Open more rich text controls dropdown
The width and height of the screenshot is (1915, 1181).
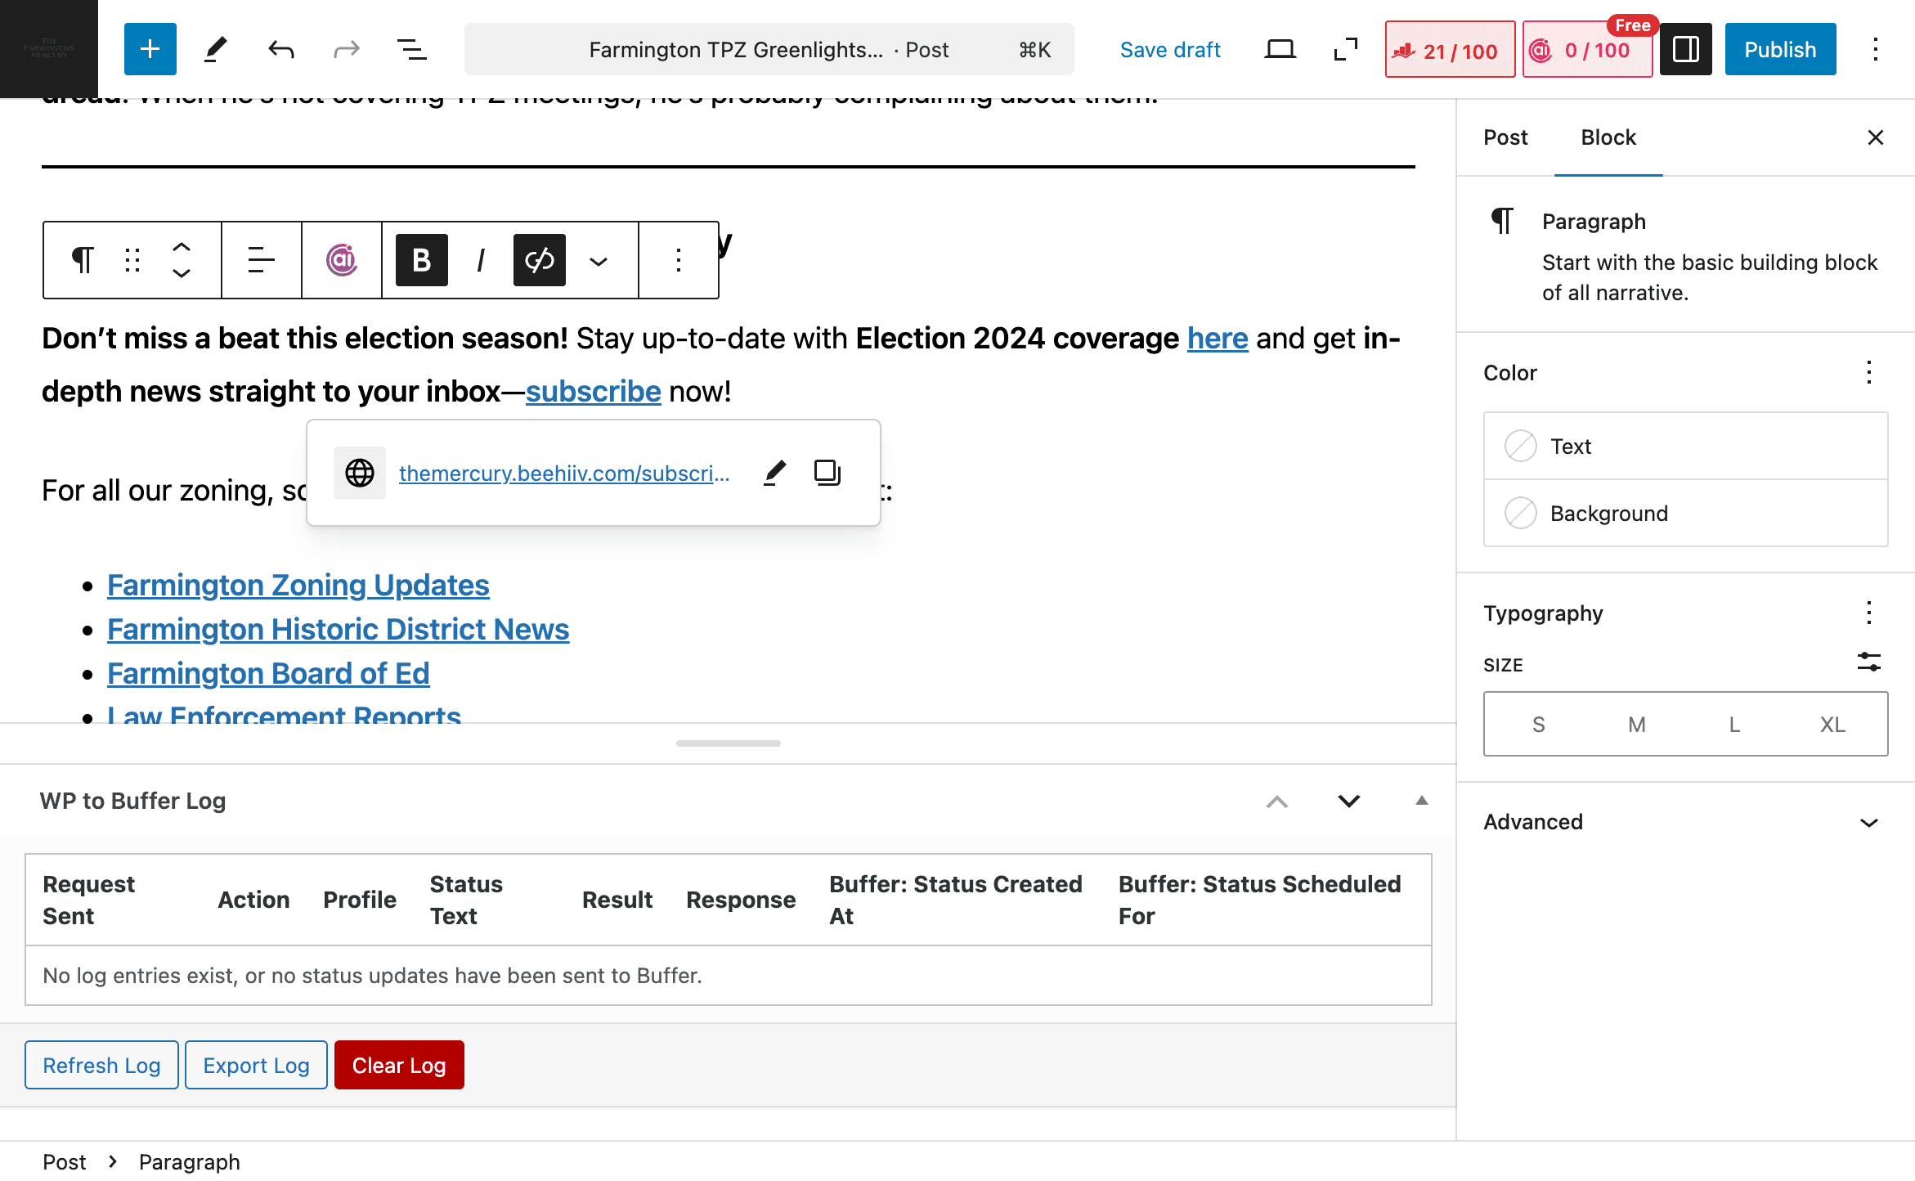599,260
